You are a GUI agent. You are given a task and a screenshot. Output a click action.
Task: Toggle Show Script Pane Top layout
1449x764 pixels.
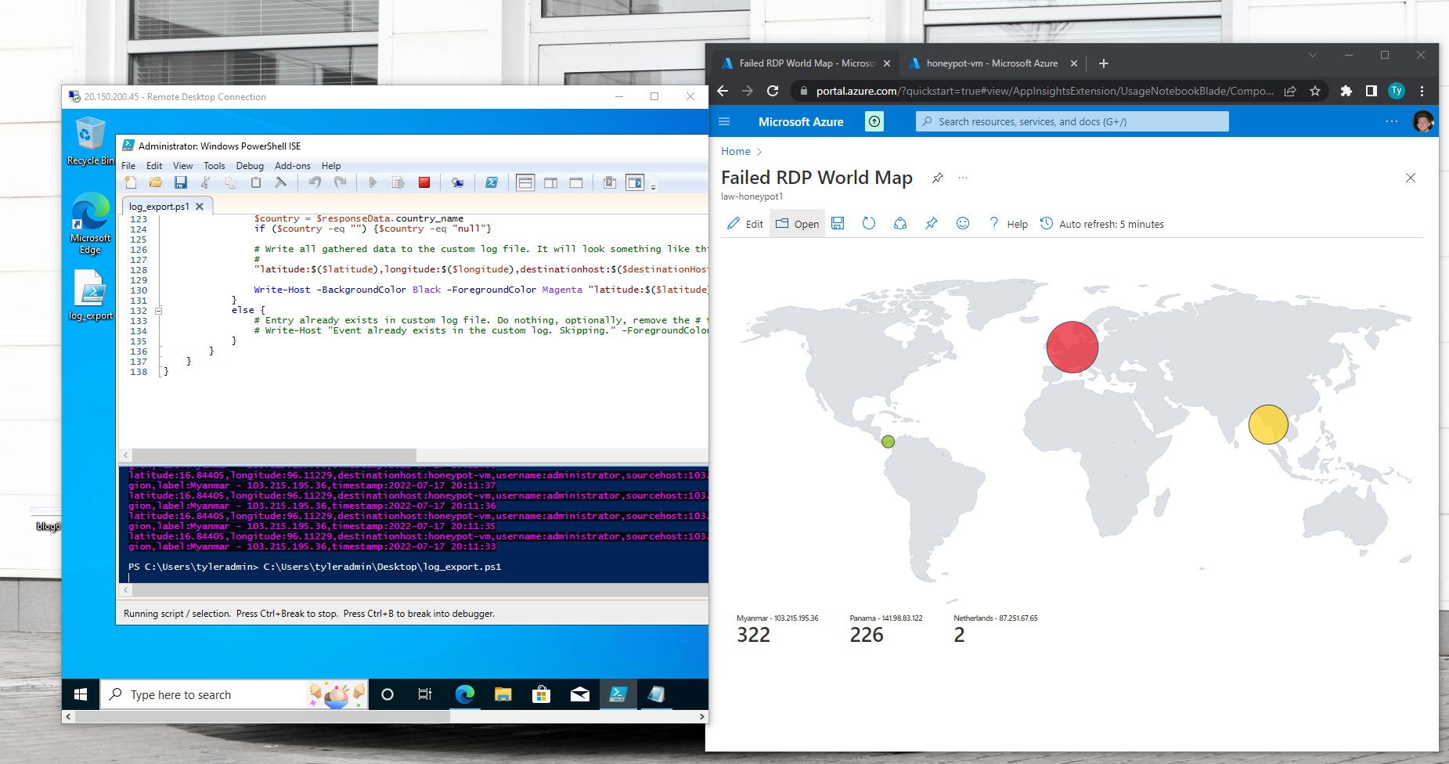[x=525, y=182]
